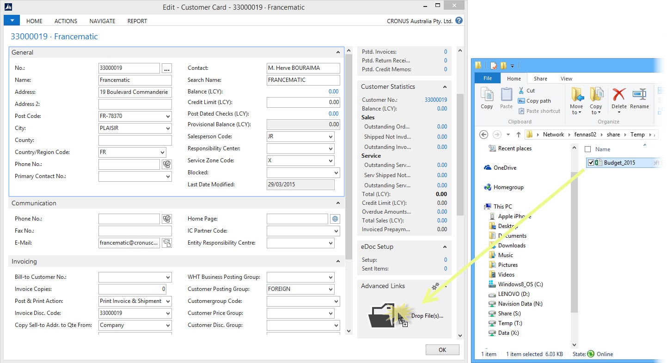Viewport: 667px width, 363px height.
Task: Select Windows8_OS (C:) drive in Explorer
Action: (x=516, y=284)
